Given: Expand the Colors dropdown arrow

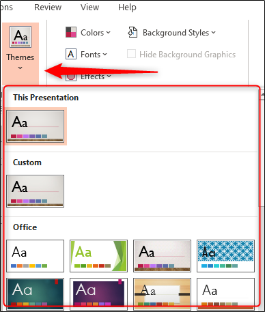Looking at the screenshot, I should (x=109, y=33).
